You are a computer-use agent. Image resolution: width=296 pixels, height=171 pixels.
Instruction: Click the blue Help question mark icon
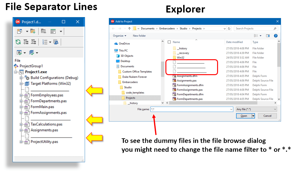[x=276, y=36]
